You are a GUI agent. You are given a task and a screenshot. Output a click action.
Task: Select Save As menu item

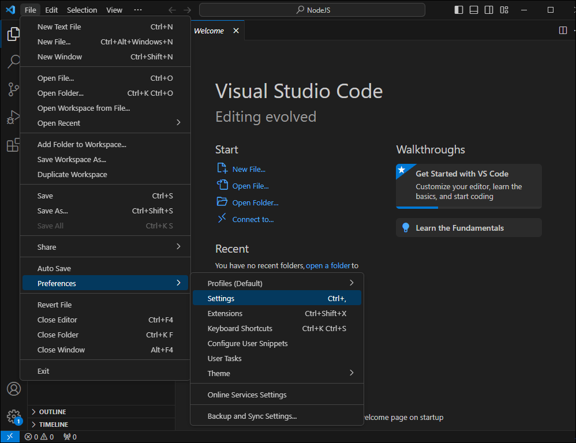(x=105, y=211)
